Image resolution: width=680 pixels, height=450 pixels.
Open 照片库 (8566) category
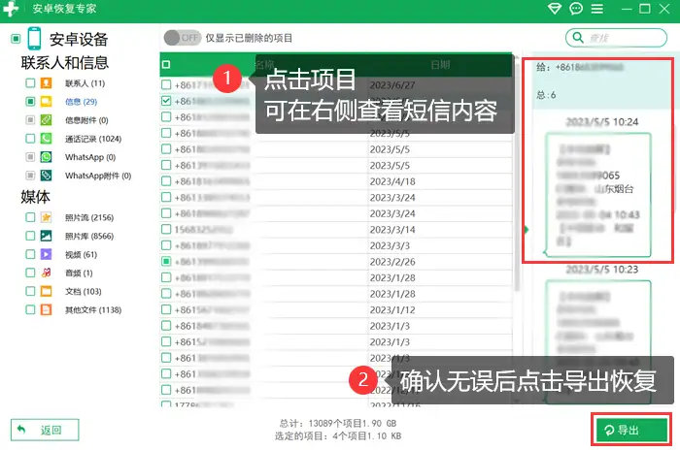pyautogui.click(x=89, y=236)
